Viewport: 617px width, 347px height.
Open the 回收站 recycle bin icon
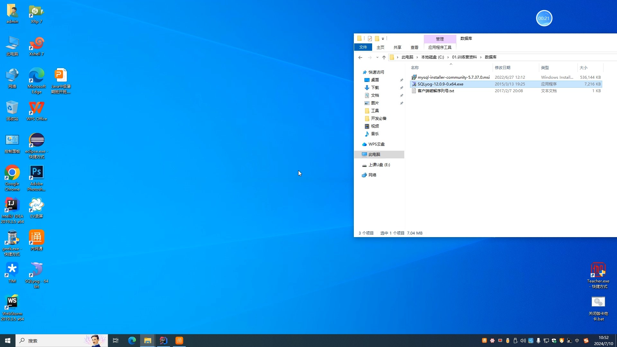click(12, 111)
